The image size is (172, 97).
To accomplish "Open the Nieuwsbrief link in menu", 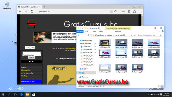I will [x=26, y=70].
